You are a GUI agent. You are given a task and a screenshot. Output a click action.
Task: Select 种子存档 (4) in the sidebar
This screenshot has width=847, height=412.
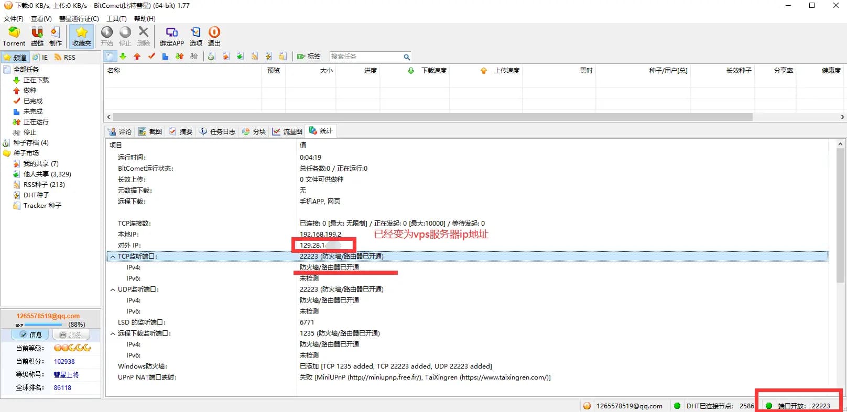point(31,143)
